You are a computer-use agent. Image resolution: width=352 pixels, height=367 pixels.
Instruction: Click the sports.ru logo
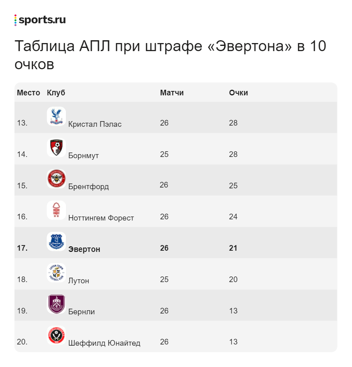[x=40, y=20]
